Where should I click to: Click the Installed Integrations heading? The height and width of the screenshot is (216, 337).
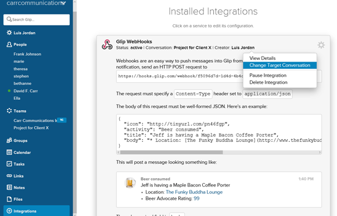tap(213, 12)
